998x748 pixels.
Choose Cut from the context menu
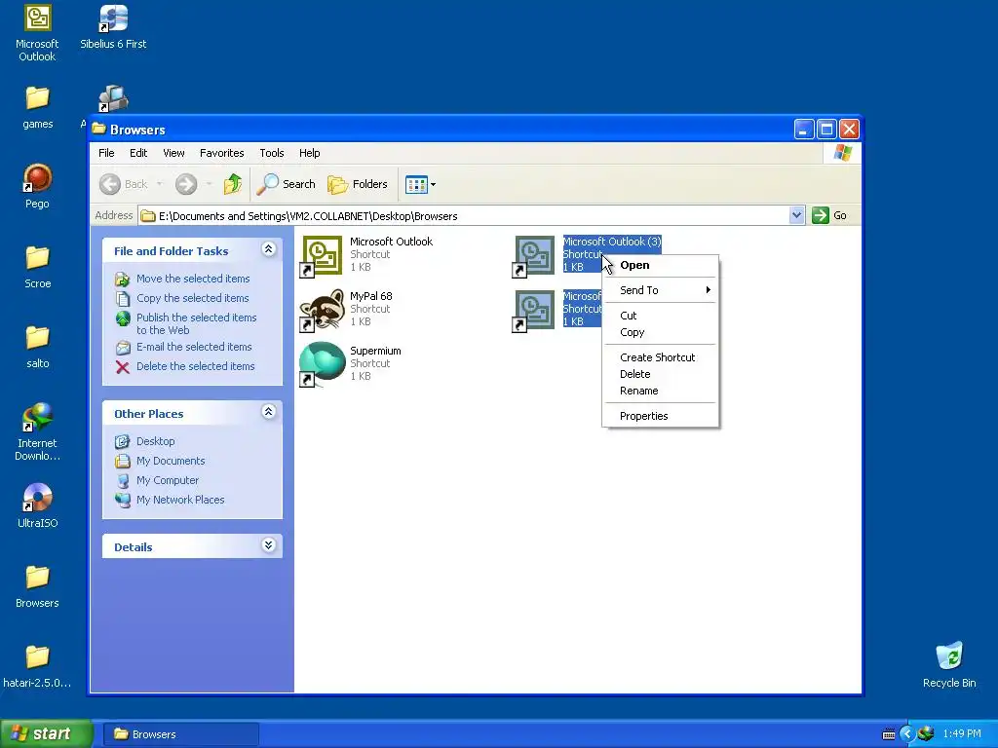[660, 316]
